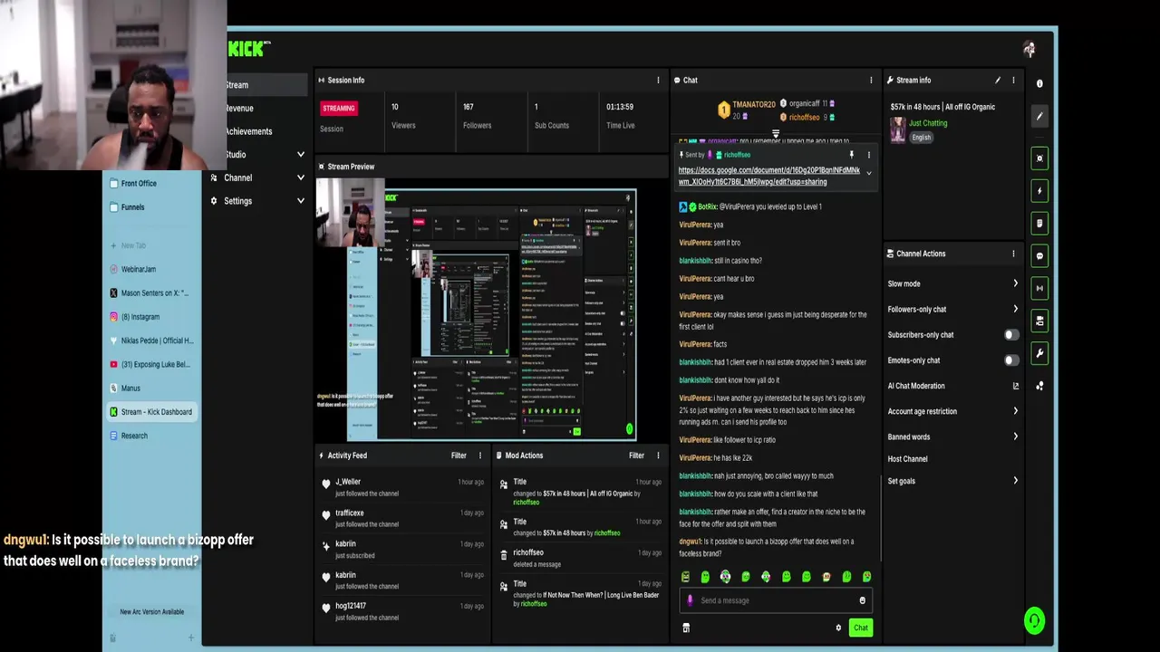Unpin the pinned chat message
Screen dimensions: 1160x652
point(851,155)
